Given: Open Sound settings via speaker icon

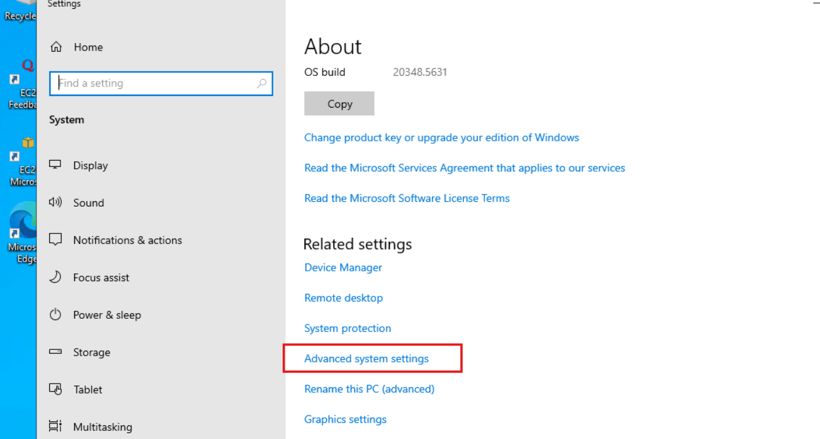Looking at the screenshot, I should 55,202.
